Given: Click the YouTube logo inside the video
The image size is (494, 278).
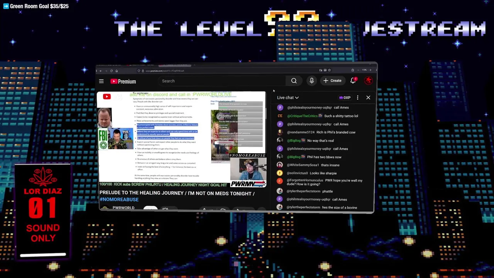Looking at the screenshot, I should coord(107,97).
